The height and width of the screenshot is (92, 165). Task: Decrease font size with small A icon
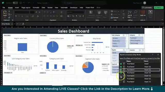coord(39,12)
